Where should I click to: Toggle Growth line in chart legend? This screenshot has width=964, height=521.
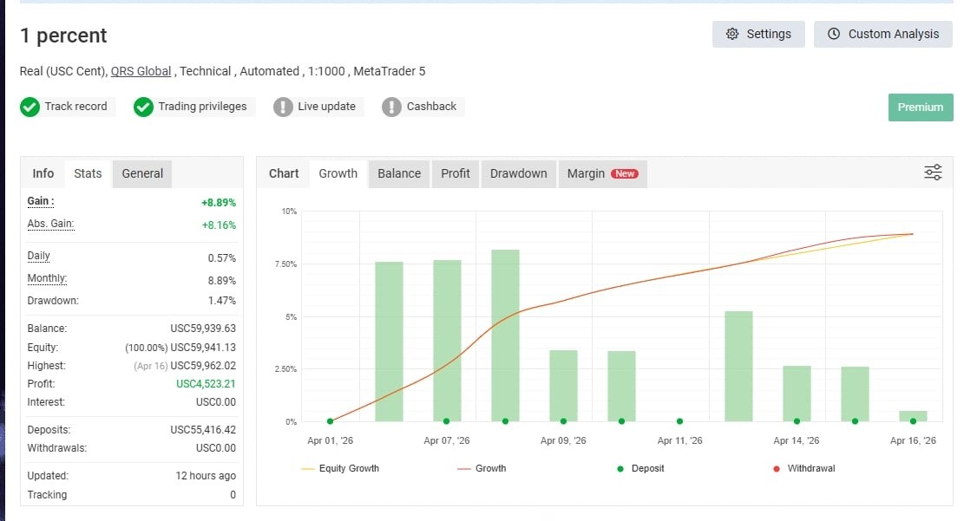482,468
